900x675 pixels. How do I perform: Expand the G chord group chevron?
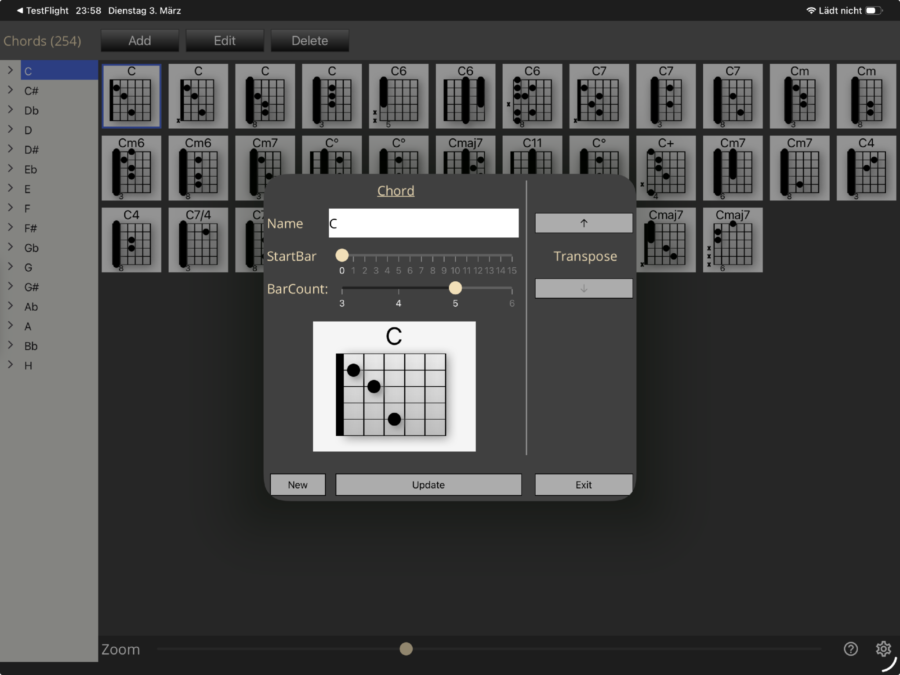click(x=10, y=267)
